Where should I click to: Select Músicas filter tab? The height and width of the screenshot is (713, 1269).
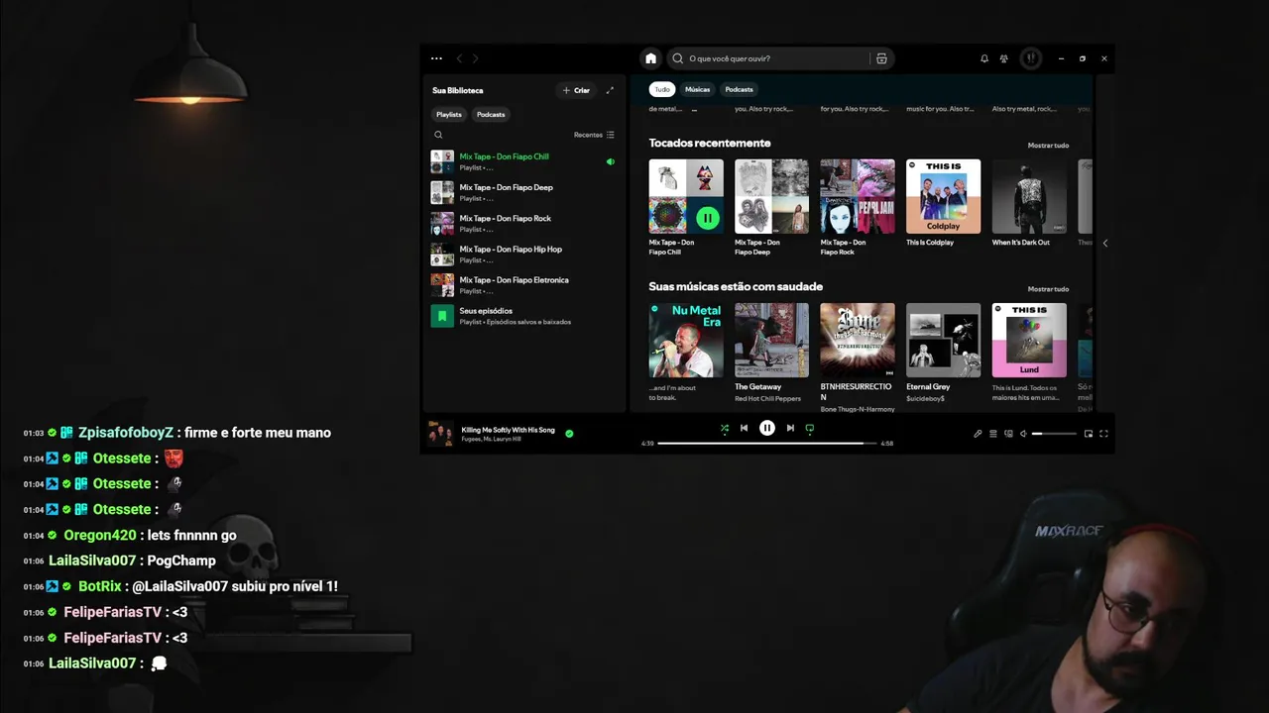point(697,89)
